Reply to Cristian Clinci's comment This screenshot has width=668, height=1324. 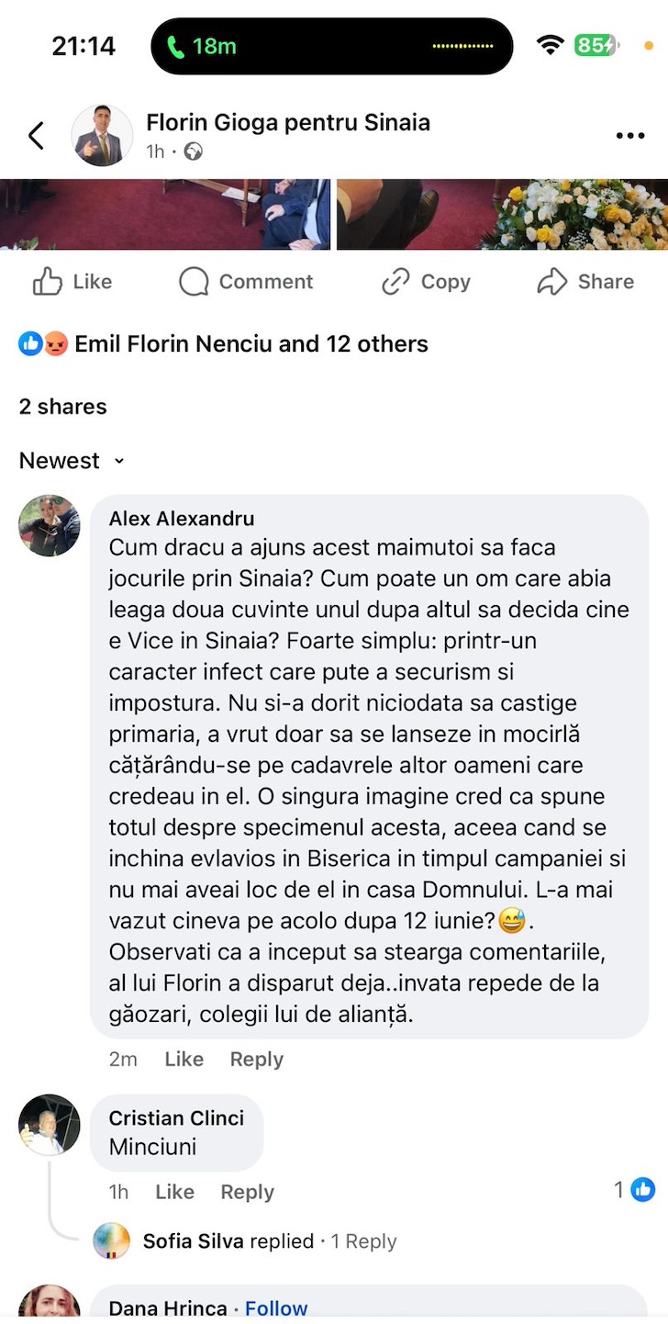(x=246, y=1191)
